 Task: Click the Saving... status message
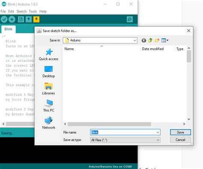pyautogui.click(x=8, y=133)
